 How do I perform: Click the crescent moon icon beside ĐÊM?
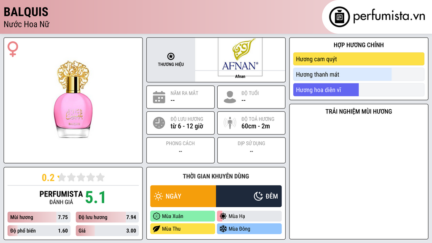pos(258,196)
